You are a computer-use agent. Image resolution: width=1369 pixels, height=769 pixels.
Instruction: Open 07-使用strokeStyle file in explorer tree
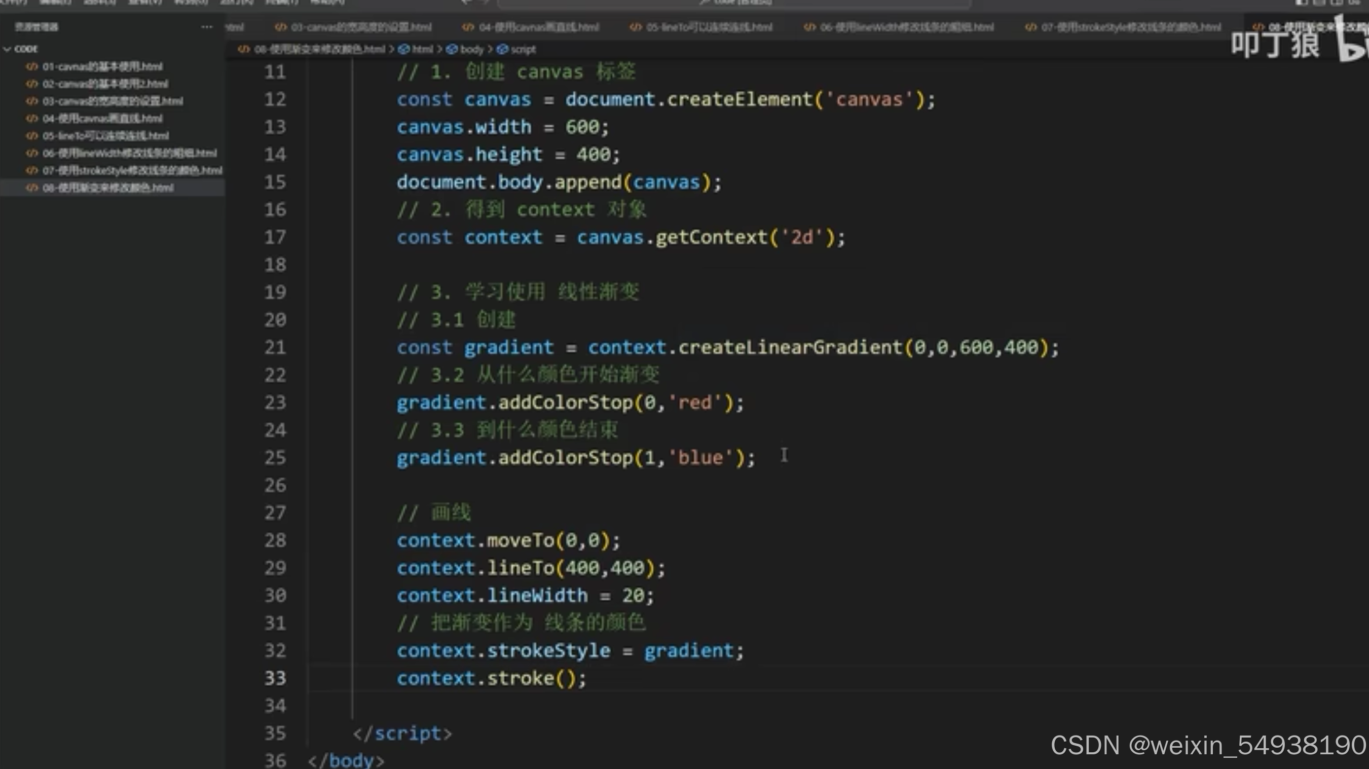[132, 171]
